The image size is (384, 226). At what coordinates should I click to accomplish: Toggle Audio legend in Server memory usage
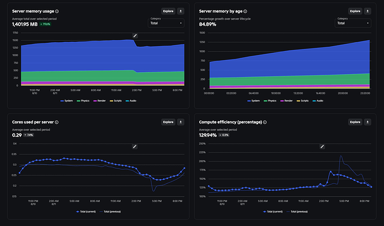tap(131, 101)
